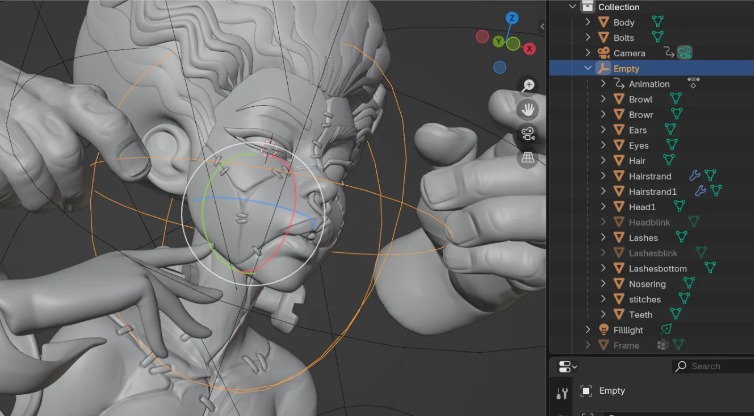Click the Hairstrand modifier wrench icon
Viewport: 755px width, 417px height.
click(x=695, y=176)
